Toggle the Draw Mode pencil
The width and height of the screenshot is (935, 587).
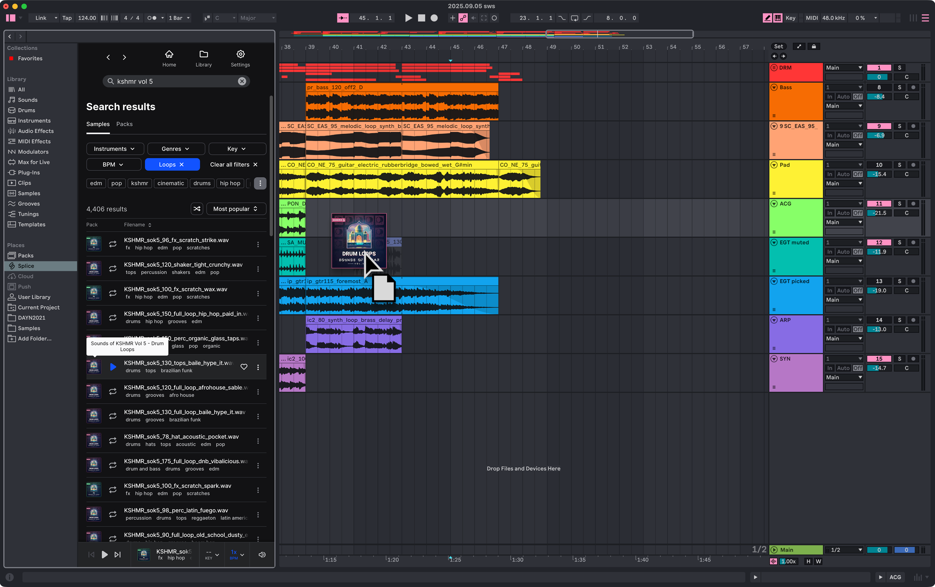click(x=767, y=18)
